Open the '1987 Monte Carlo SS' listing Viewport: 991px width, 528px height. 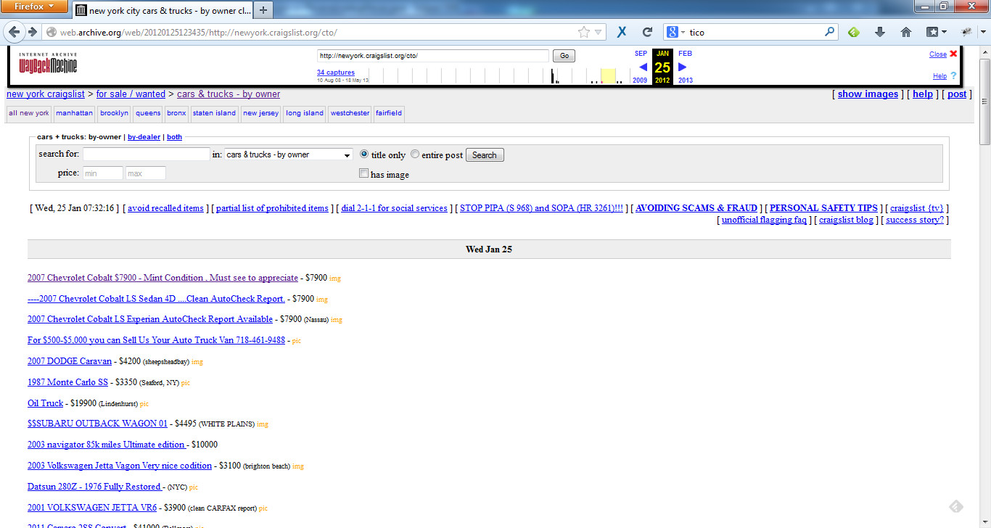pos(67,382)
